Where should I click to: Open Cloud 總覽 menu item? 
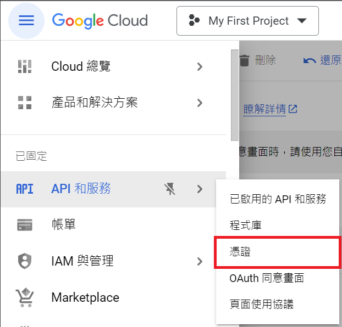coord(113,66)
